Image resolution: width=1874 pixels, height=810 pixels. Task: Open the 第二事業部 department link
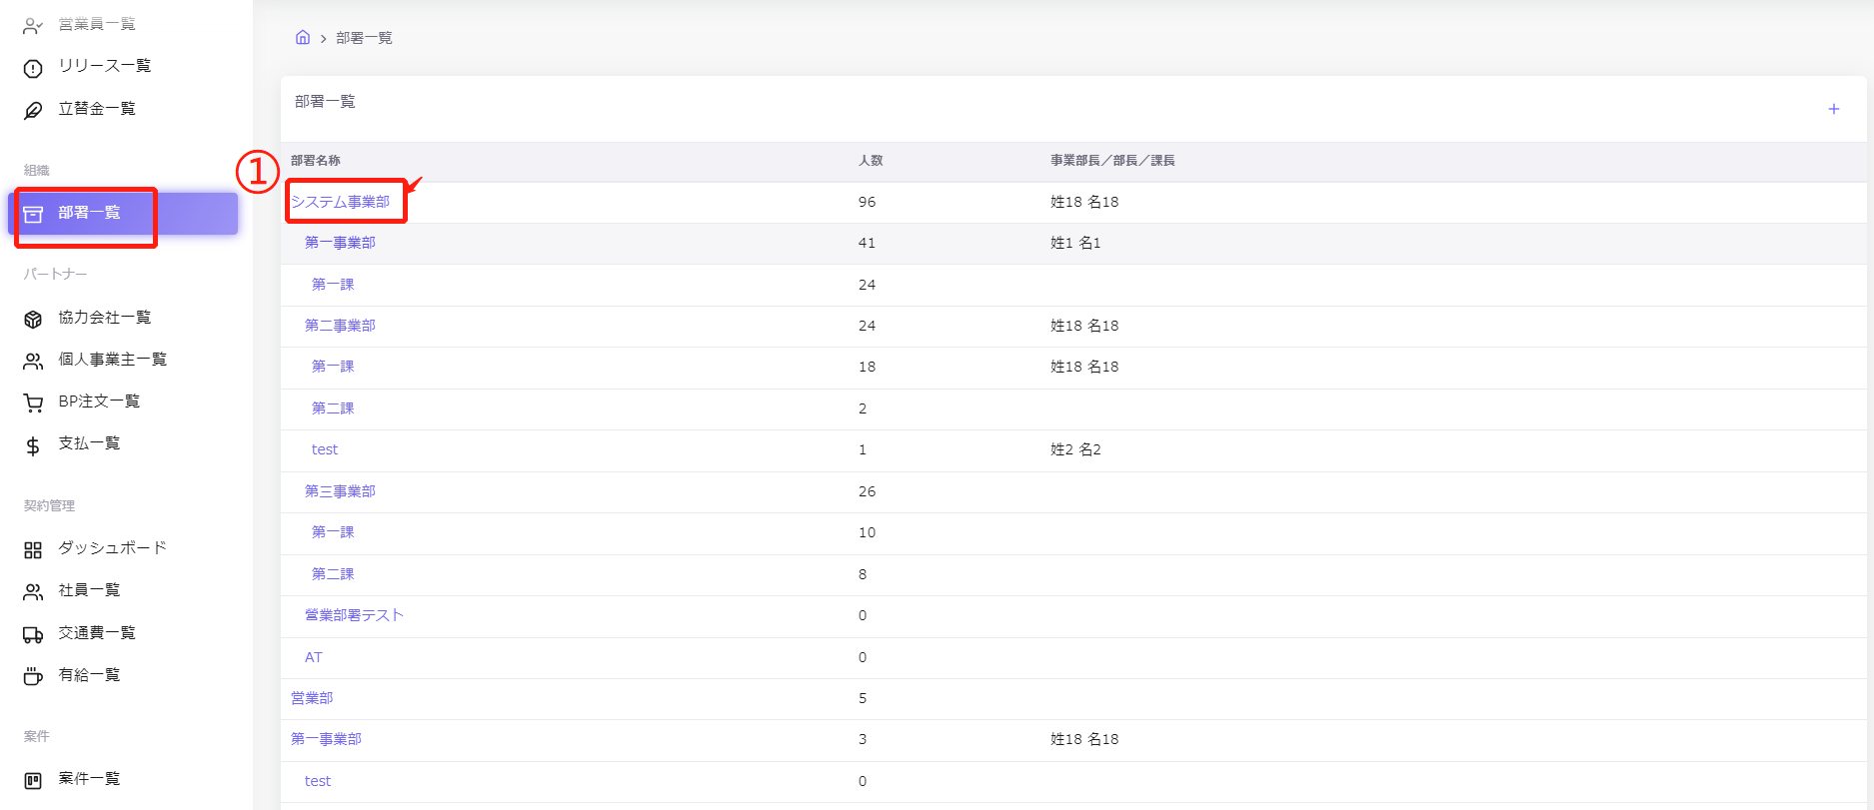point(340,326)
